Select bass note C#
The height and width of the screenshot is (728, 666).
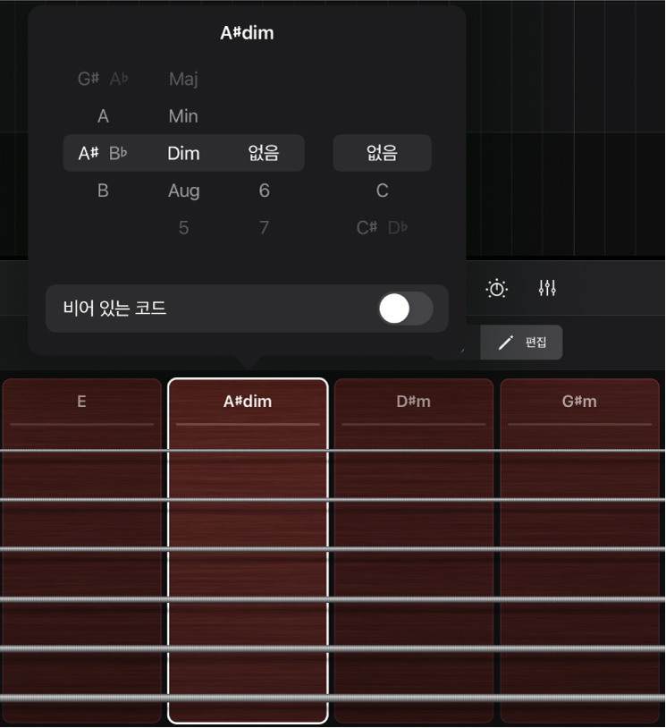click(367, 227)
